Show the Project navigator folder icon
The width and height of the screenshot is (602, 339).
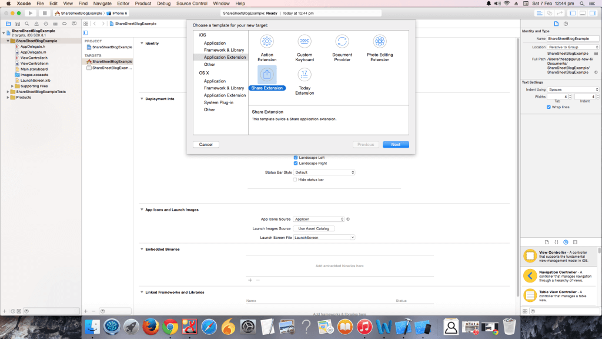(x=8, y=24)
